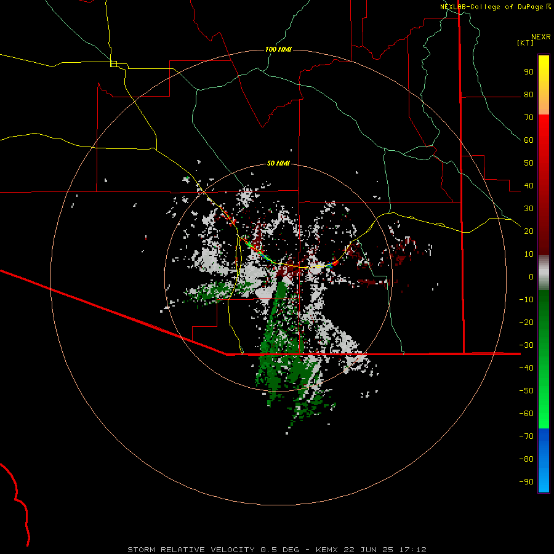Viewport: 554px width, 554px height.
Task: Click the blue bottom segment of color bar
Action: tap(544, 460)
